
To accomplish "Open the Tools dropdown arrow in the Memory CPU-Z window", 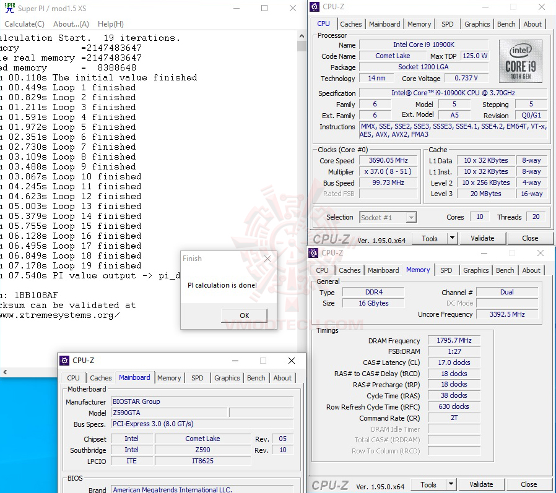I will click(x=451, y=484).
